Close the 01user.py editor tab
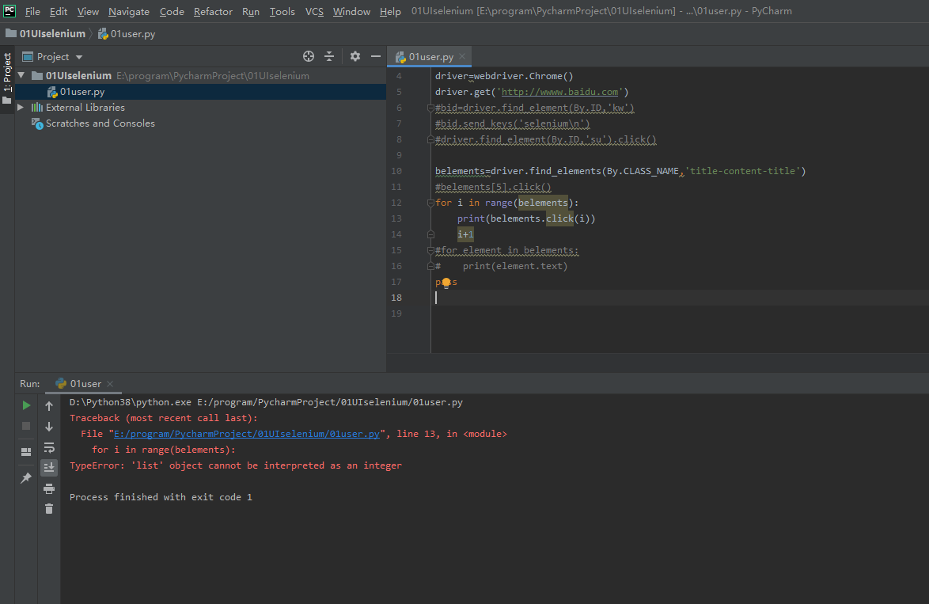This screenshot has height=604, width=929. pos(461,57)
